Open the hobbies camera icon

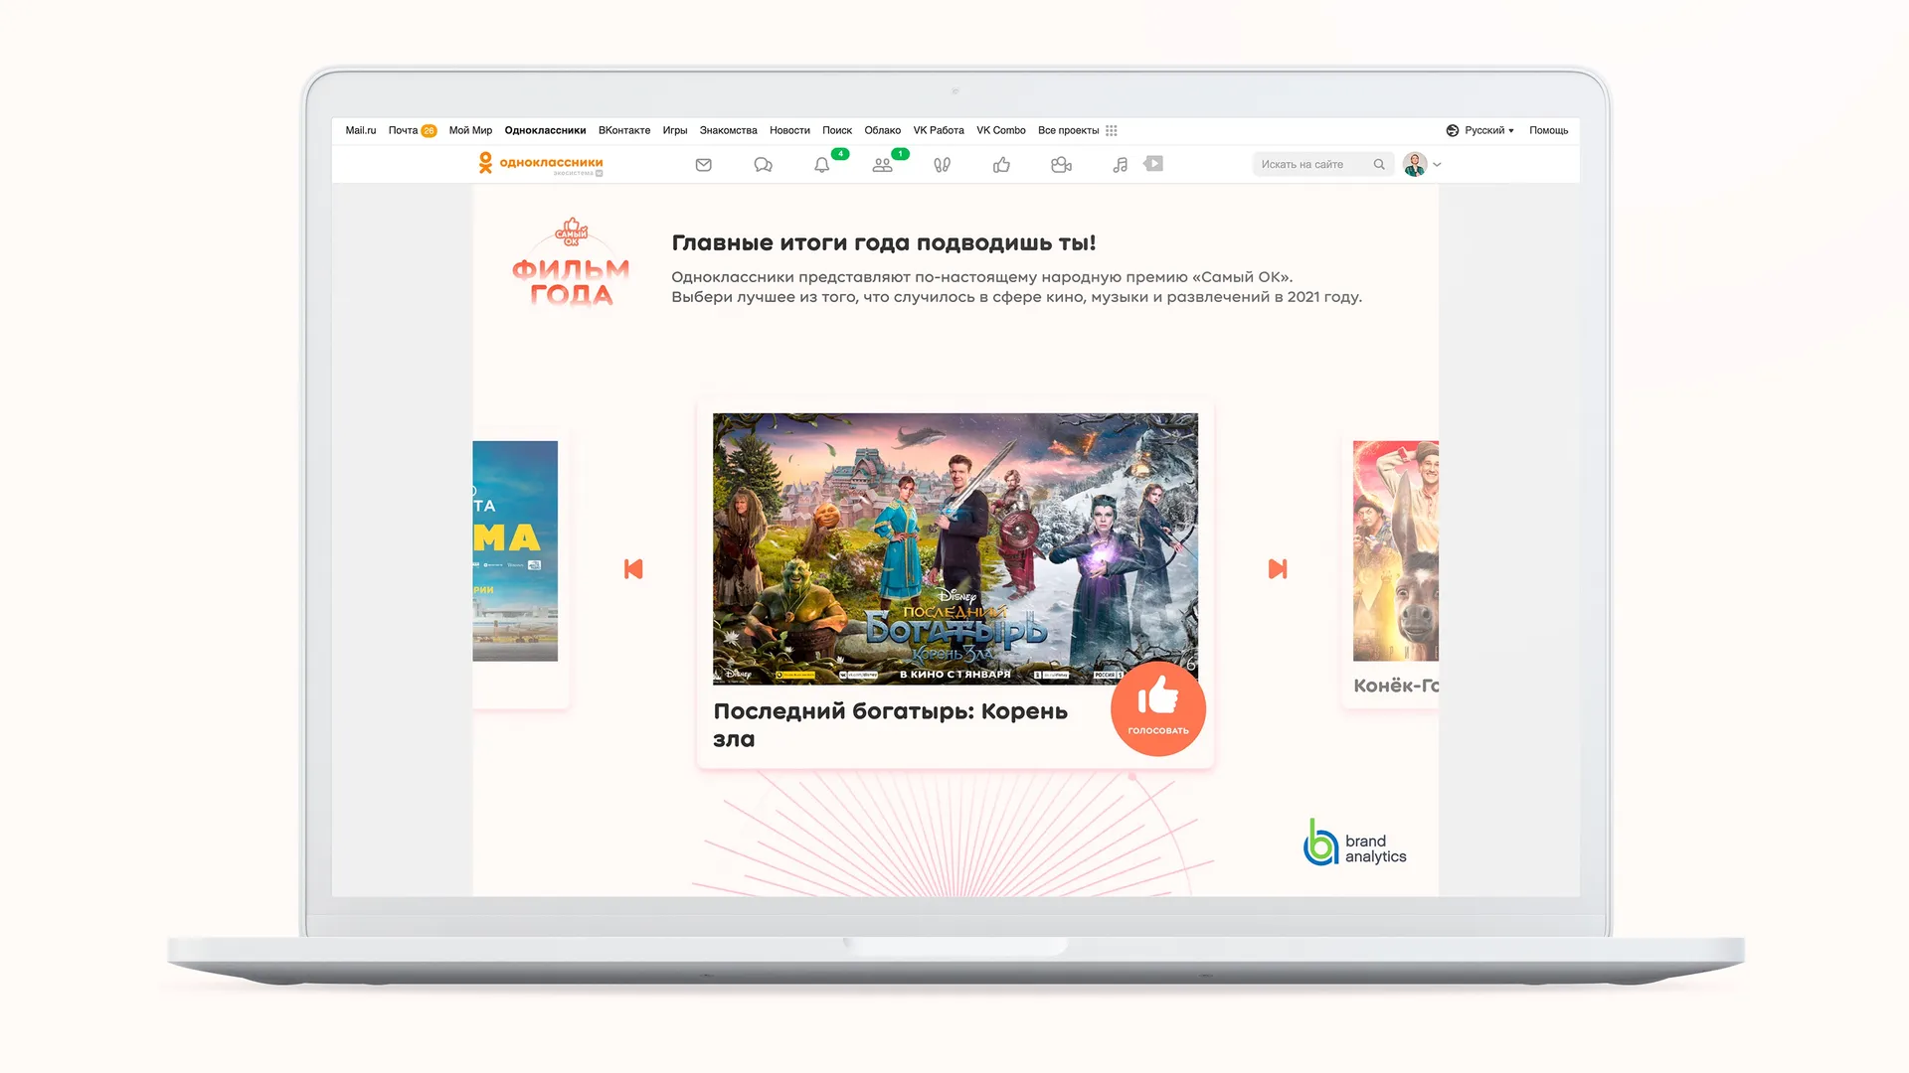[x=1061, y=165]
